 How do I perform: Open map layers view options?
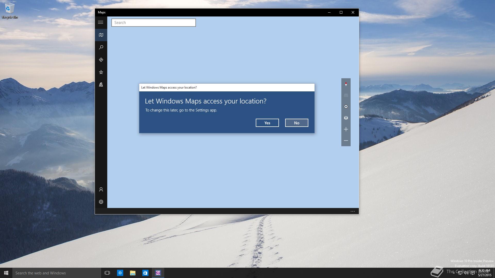(346, 118)
